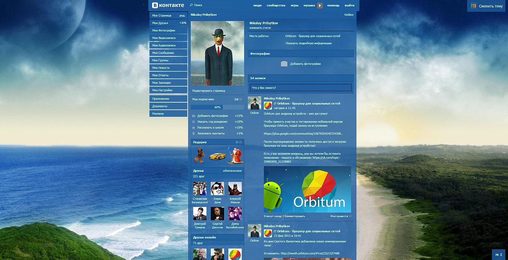Image resolution: width=508 pixels, height=260 pixels.
Task: Click Указать год рождения suggestion
Action: click(217, 122)
